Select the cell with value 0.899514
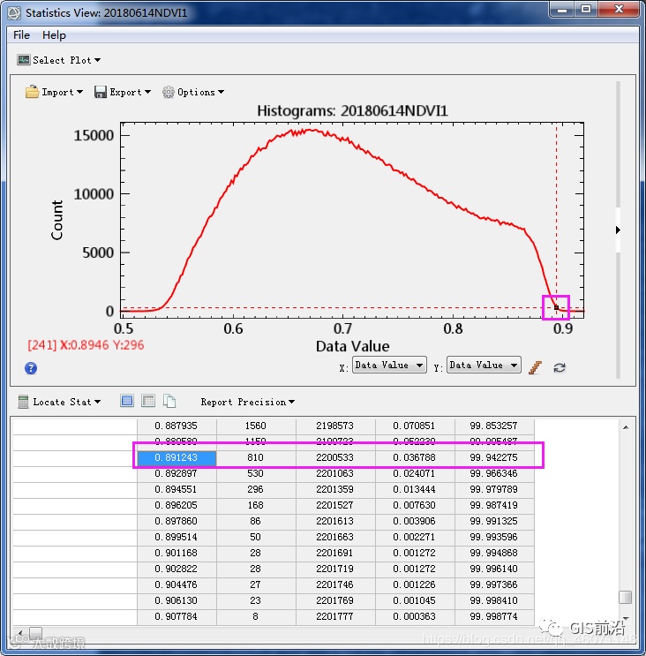The height and width of the screenshot is (656, 646). tap(177, 537)
